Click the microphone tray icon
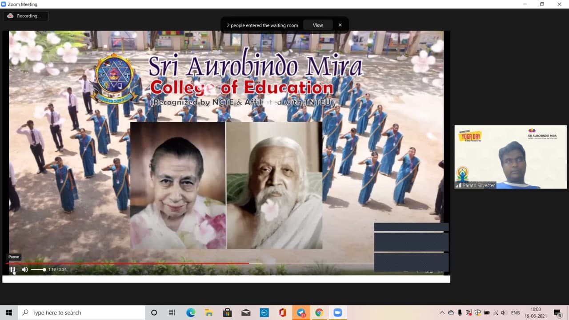 point(460,313)
